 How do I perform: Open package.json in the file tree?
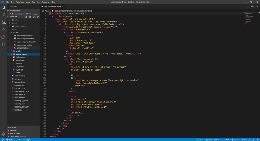23,95
